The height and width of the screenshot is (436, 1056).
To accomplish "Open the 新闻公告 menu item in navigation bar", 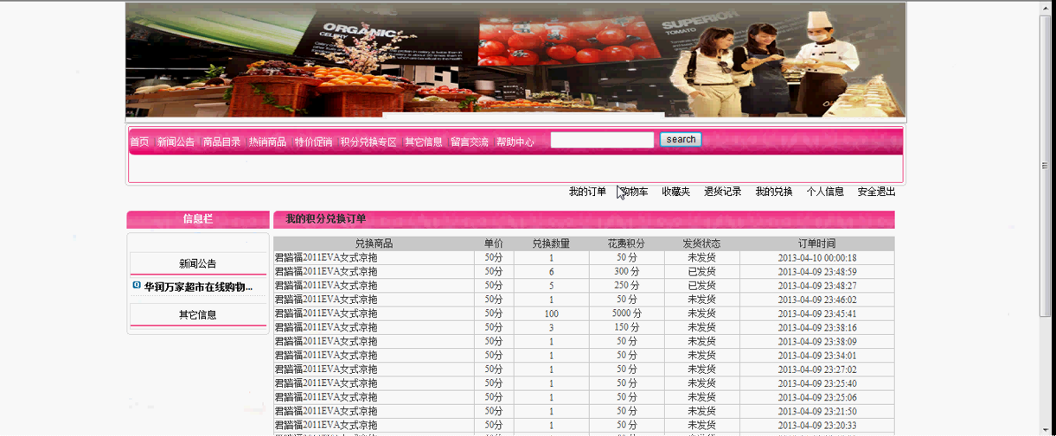I will click(x=176, y=142).
